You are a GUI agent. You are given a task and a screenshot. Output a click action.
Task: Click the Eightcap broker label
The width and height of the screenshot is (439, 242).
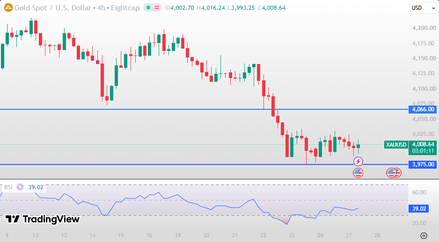125,7
